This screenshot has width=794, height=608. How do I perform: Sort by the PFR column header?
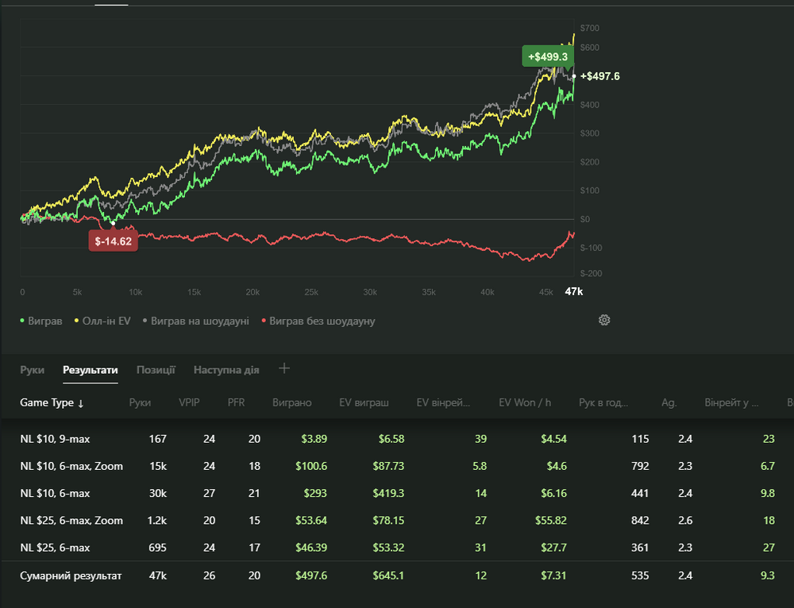click(x=236, y=403)
